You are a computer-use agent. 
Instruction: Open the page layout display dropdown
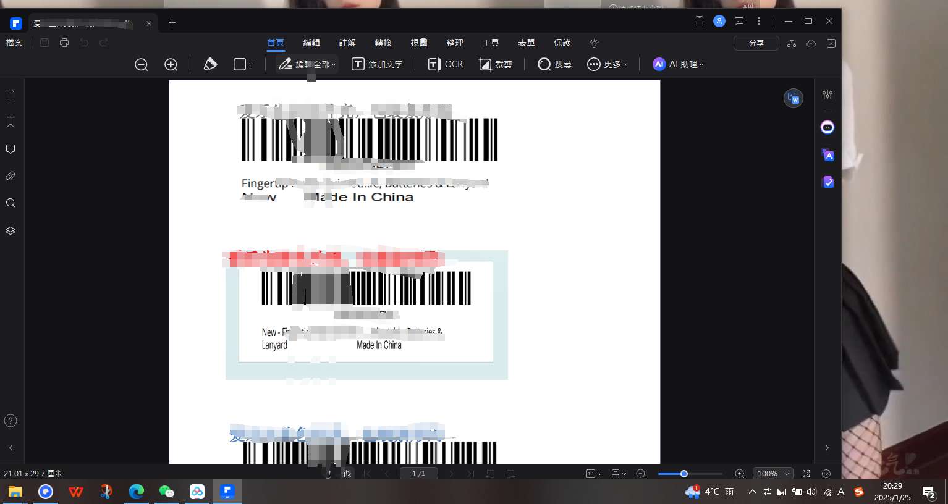tap(619, 474)
